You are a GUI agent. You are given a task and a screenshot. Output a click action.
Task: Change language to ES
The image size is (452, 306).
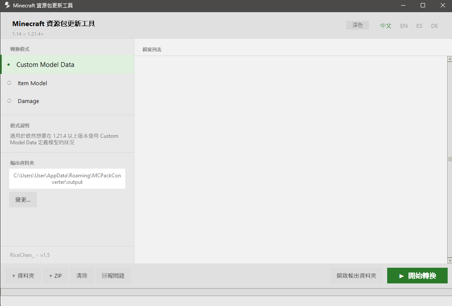click(x=419, y=26)
